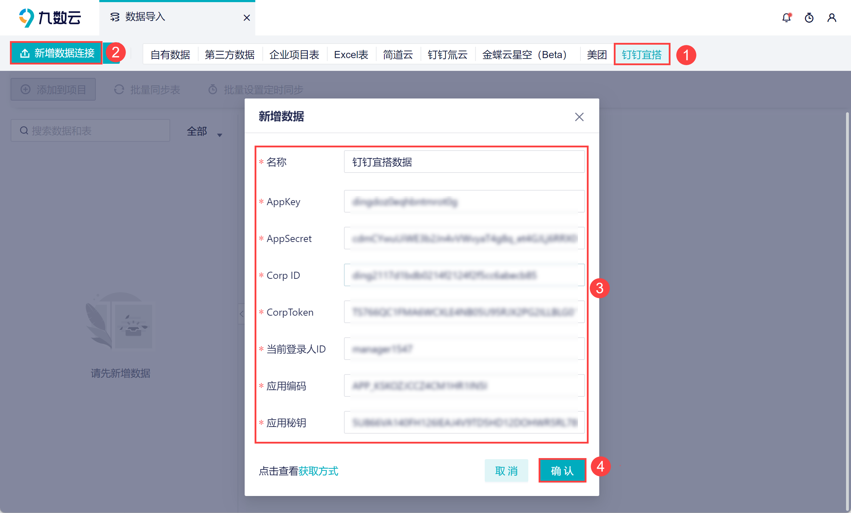Viewport: 851px width, 513px height.
Task: Close the 新增数据 dialog with X
Action: click(579, 117)
